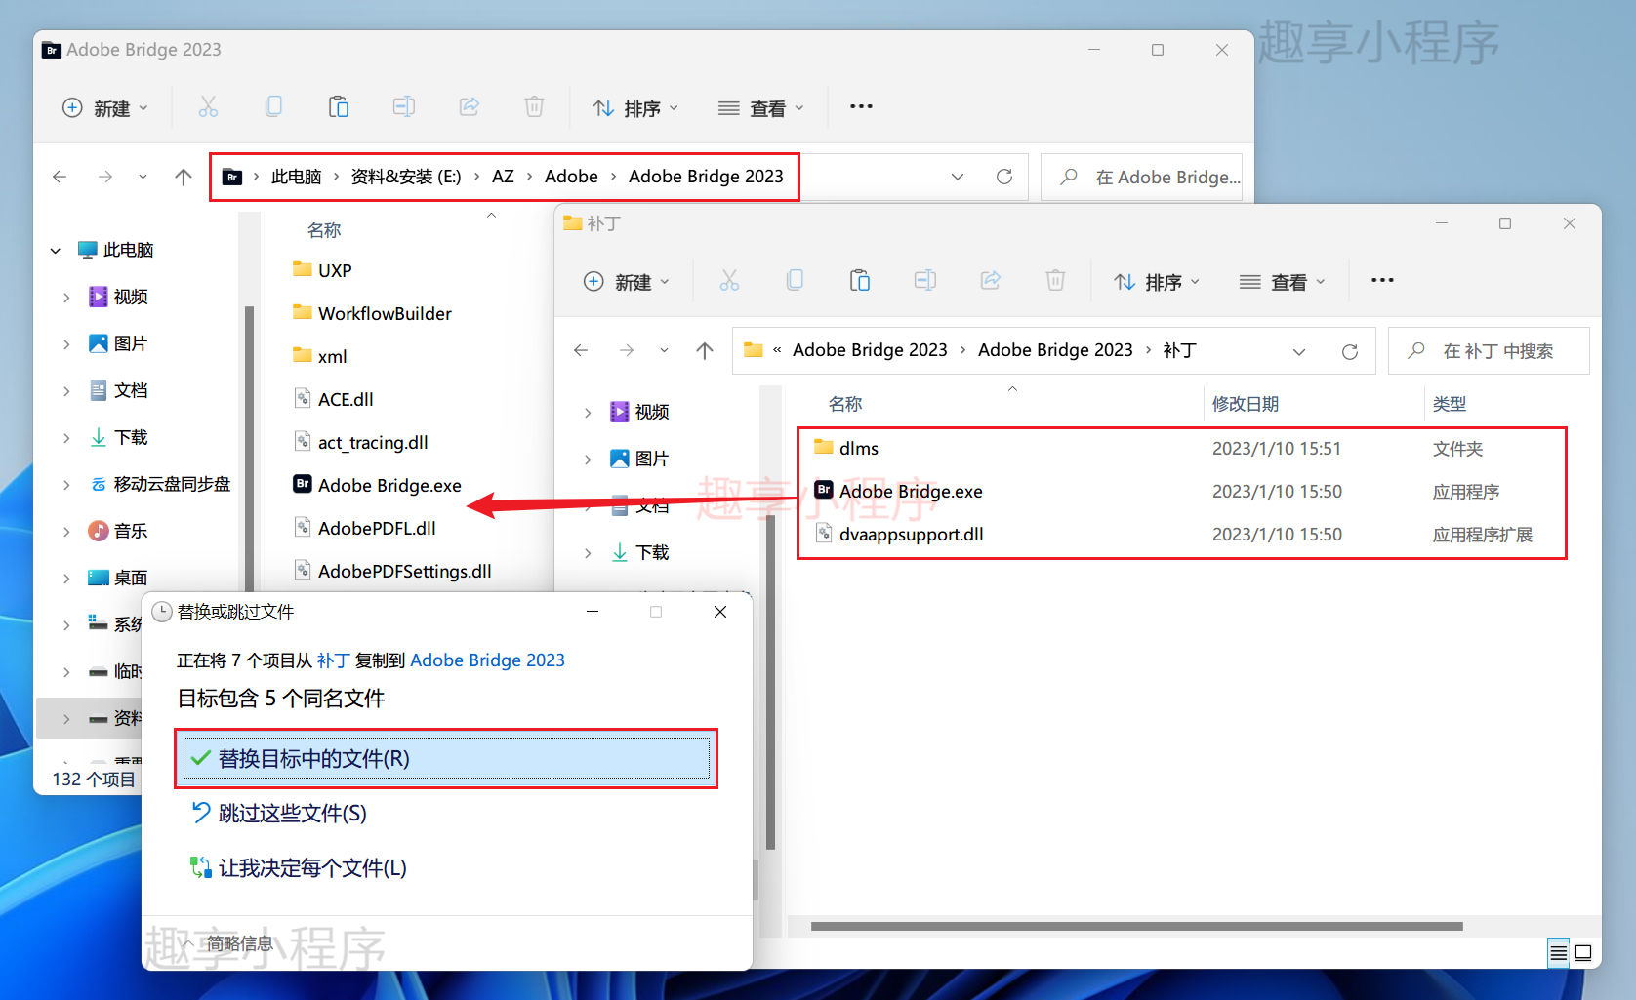This screenshot has height=1000, width=1636.
Task: Go back in the 补丁 window
Action: 581,350
